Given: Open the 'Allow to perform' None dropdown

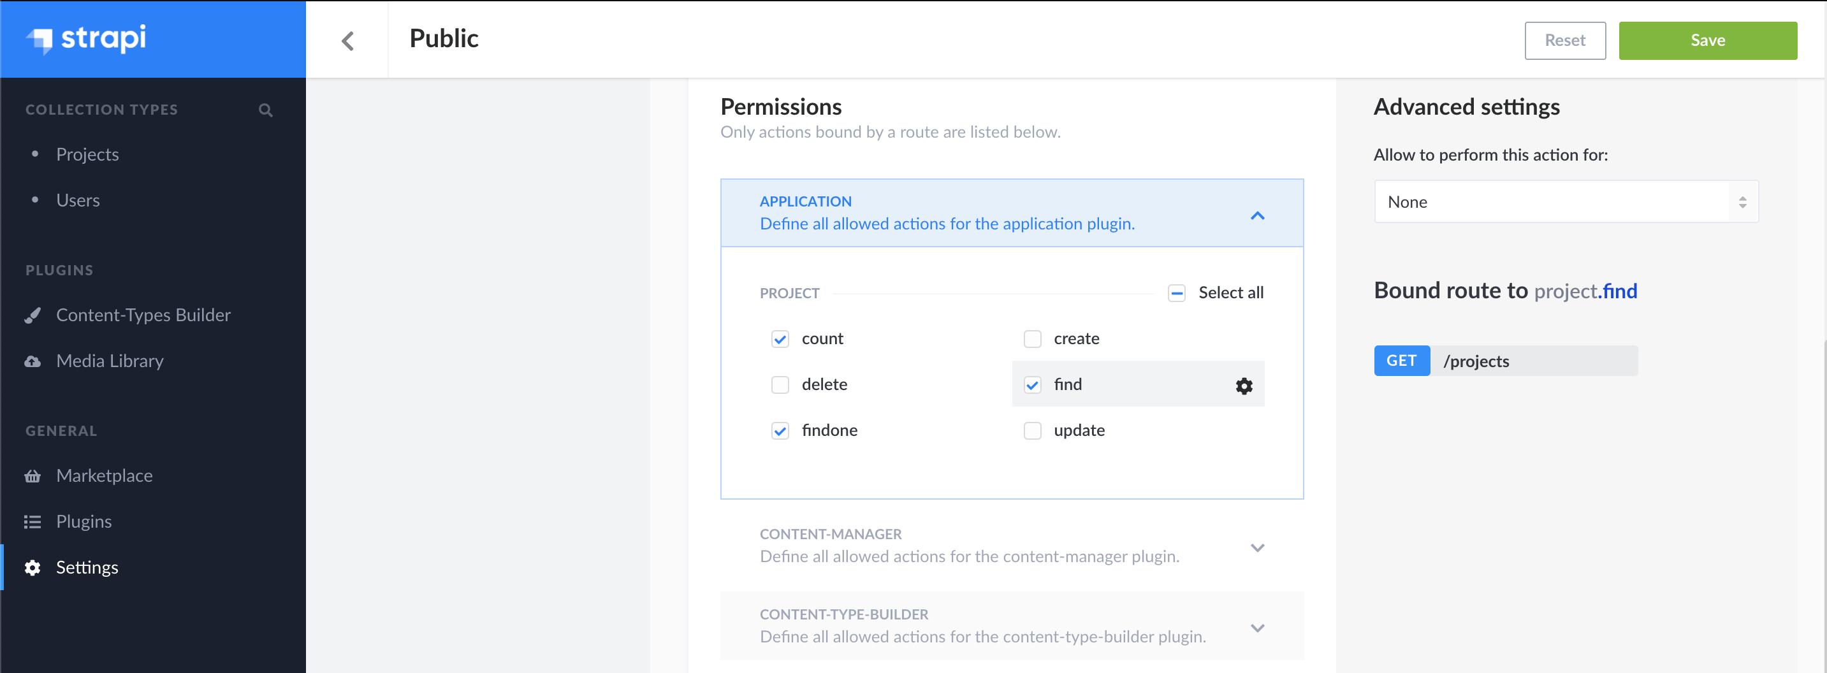Looking at the screenshot, I should click(1565, 202).
